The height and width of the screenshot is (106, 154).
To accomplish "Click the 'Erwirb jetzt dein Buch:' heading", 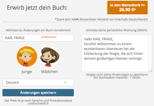I will pyautogui.click(x=37, y=8).
